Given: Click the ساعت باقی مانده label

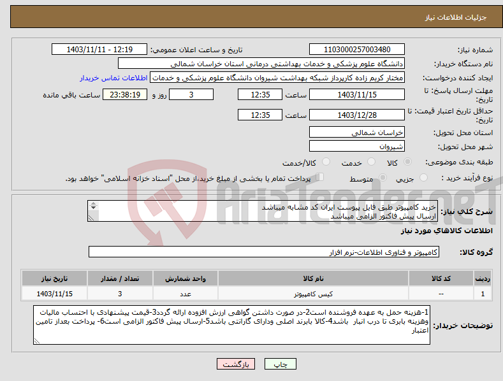Looking at the screenshot, I should tap(71, 95).
